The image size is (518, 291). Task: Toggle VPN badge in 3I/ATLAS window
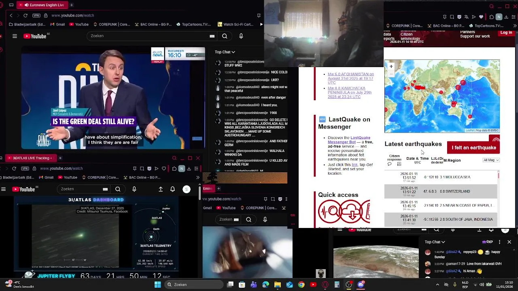tap(25, 169)
